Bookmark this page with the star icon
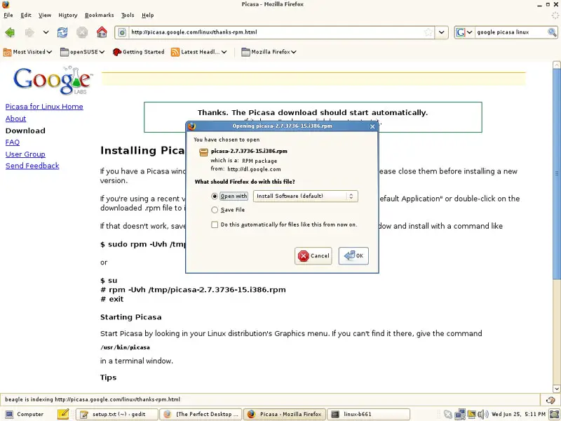Viewport: 561px width, 421px height. [x=428, y=32]
